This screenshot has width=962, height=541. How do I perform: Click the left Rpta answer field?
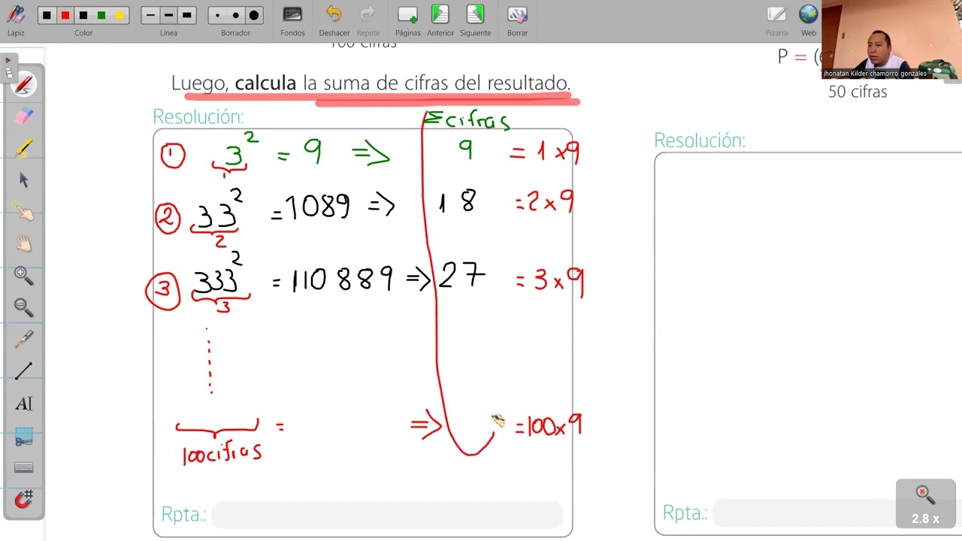tap(387, 515)
